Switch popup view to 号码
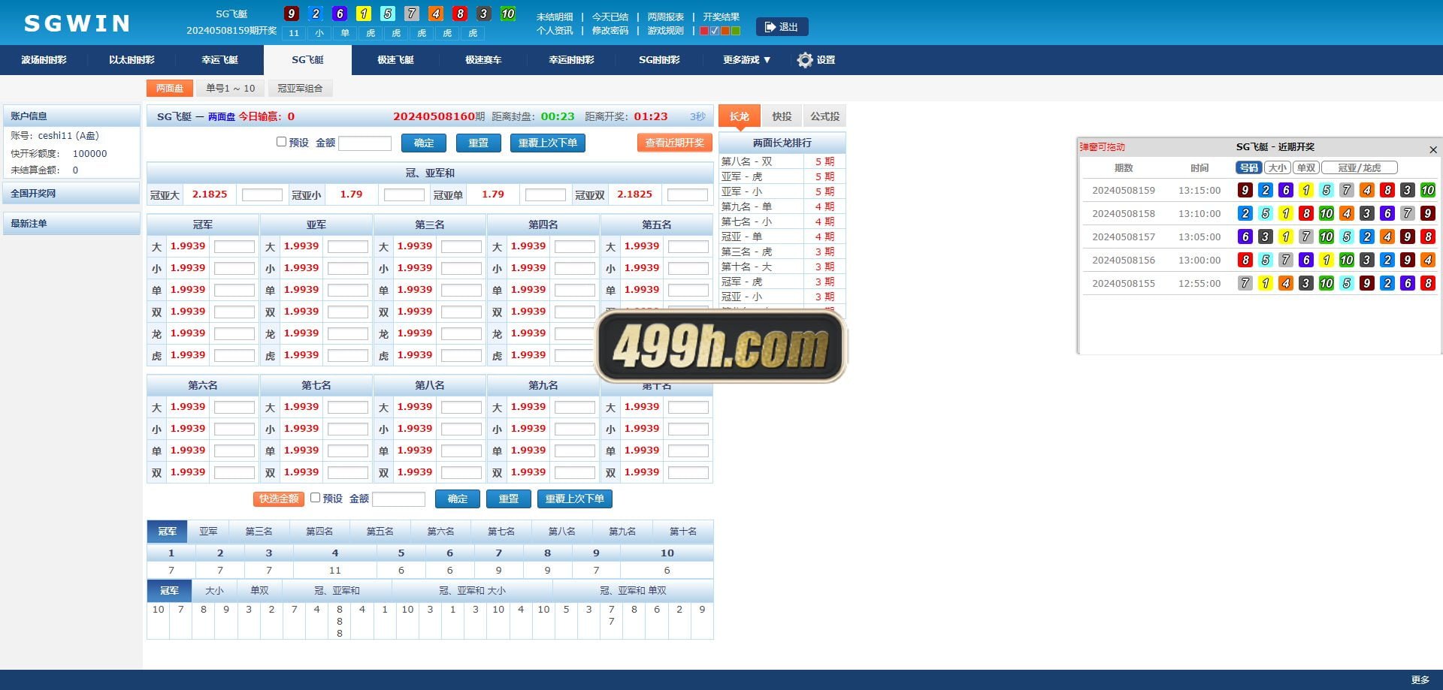The height and width of the screenshot is (690, 1443). (x=1249, y=168)
